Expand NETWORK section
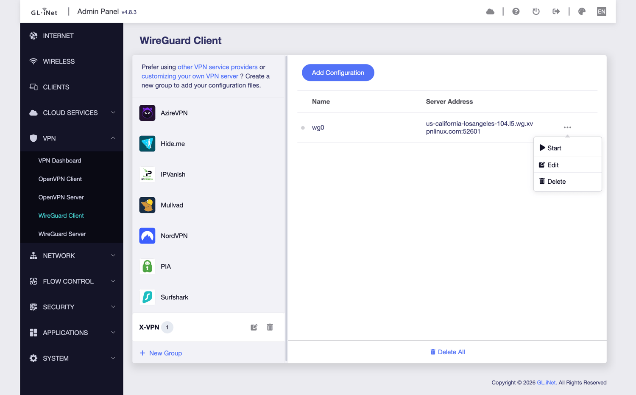The width and height of the screenshot is (636, 395). [72, 256]
